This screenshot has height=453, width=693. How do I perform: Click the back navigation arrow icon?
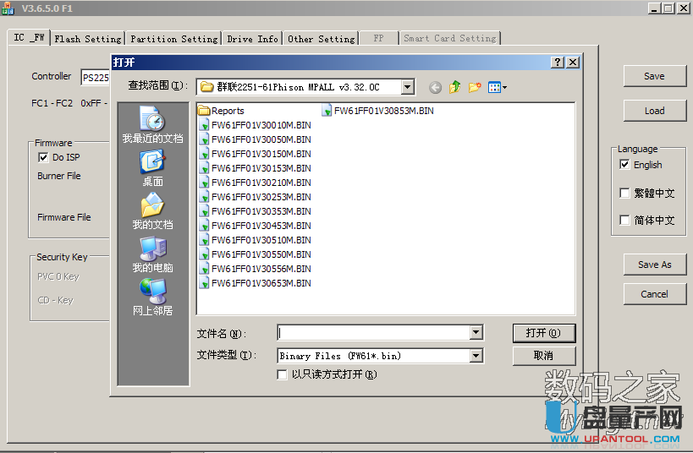point(435,87)
